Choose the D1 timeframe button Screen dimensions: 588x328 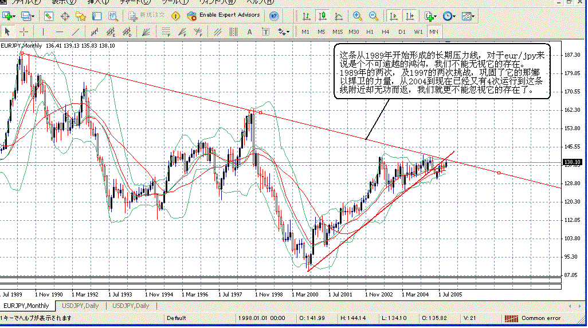click(402, 31)
